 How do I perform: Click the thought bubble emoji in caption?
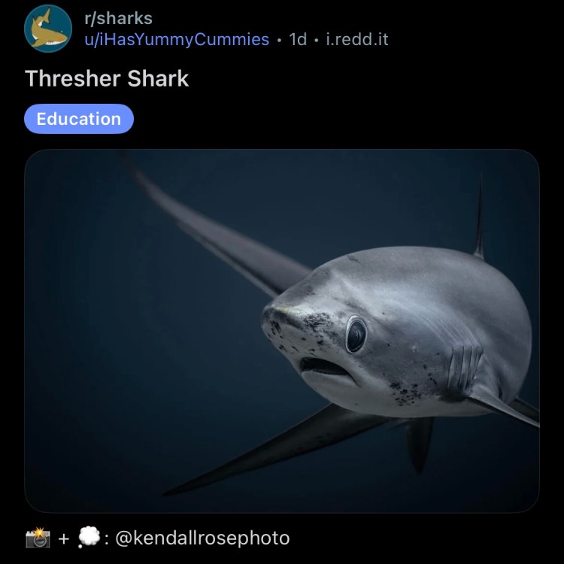coord(89,538)
